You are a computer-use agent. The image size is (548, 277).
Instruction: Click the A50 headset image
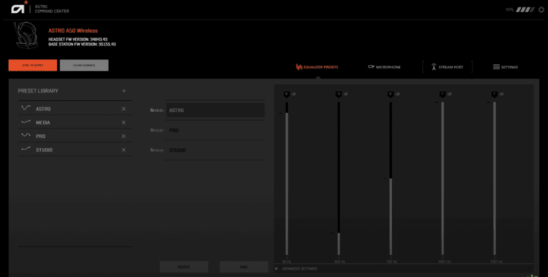(x=26, y=36)
